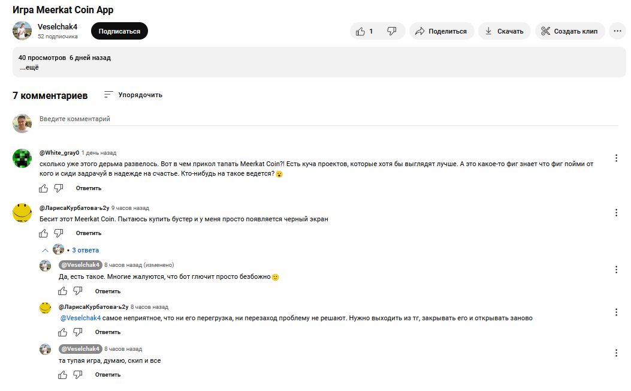Click @White_gray0's green avatar
The height and width of the screenshot is (391, 631).
[x=22, y=158]
